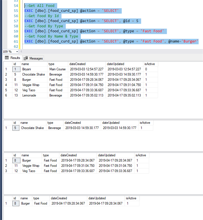
Task: Select the id 1 cell in Biryani row
Action: [16, 69]
